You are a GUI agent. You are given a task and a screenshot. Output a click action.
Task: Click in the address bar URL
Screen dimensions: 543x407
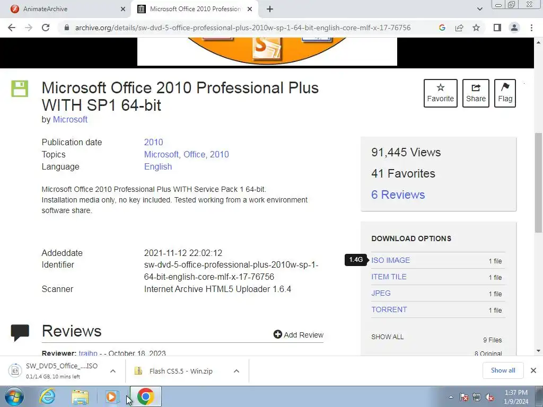coord(243,28)
